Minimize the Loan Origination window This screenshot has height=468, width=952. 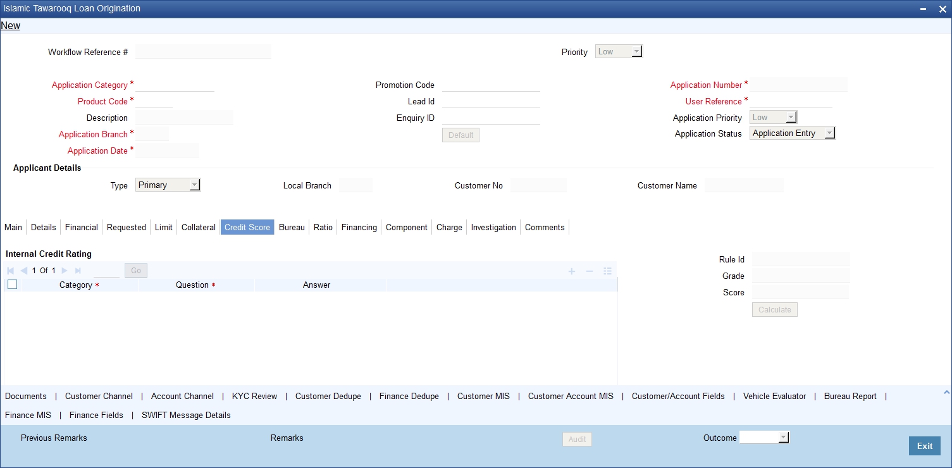[924, 9]
